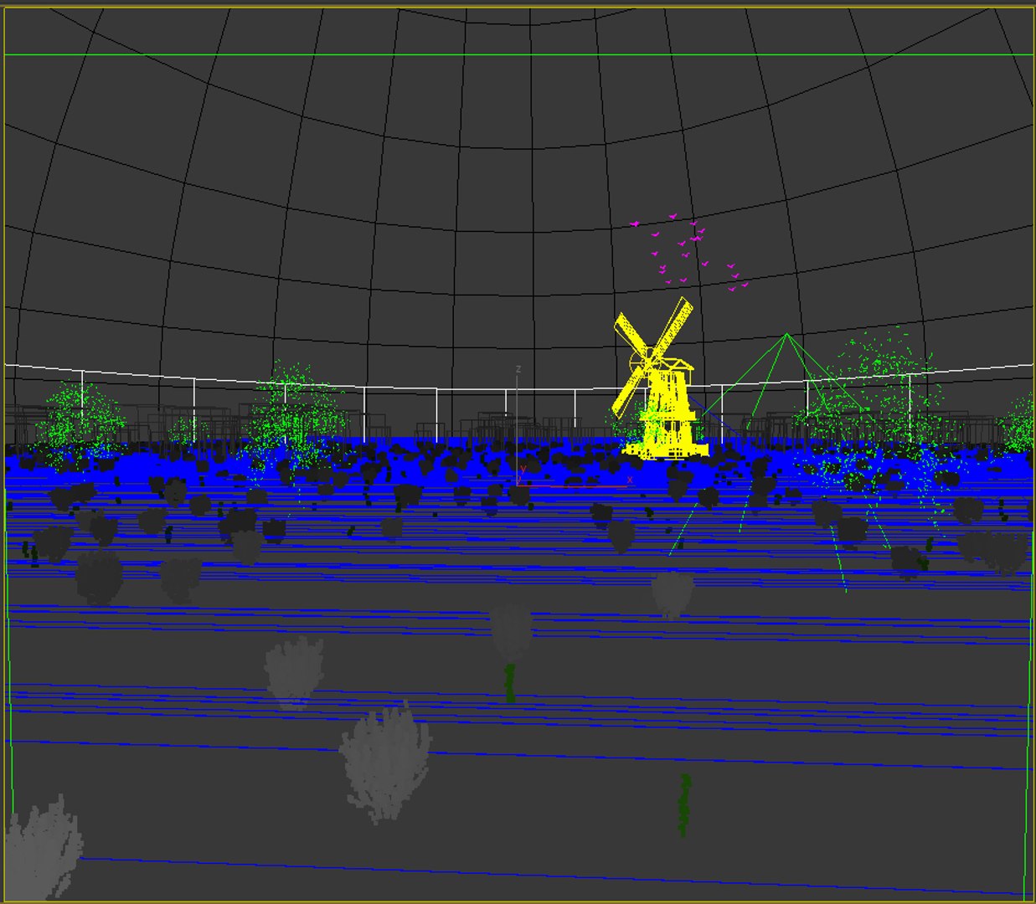Image resolution: width=1036 pixels, height=904 pixels.
Task: Select the gray bush cut off at the viewport's bottom-left corner
Action: pos(44,848)
